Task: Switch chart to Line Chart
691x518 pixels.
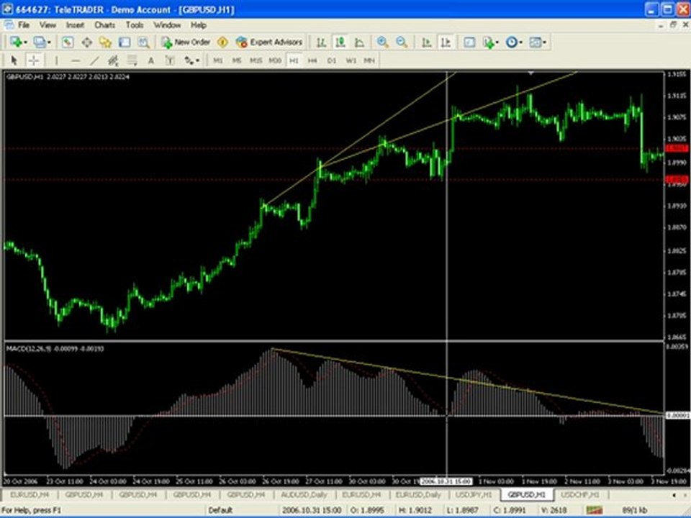Action: (x=359, y=42)
